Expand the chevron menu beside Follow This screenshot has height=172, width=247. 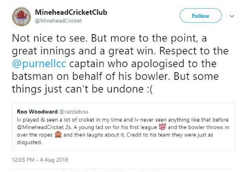(232, 16)
